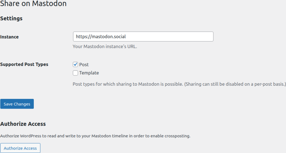Click the Instance URL text field
The height and width of the screenshot is (153, 286).
pos(143,37)
